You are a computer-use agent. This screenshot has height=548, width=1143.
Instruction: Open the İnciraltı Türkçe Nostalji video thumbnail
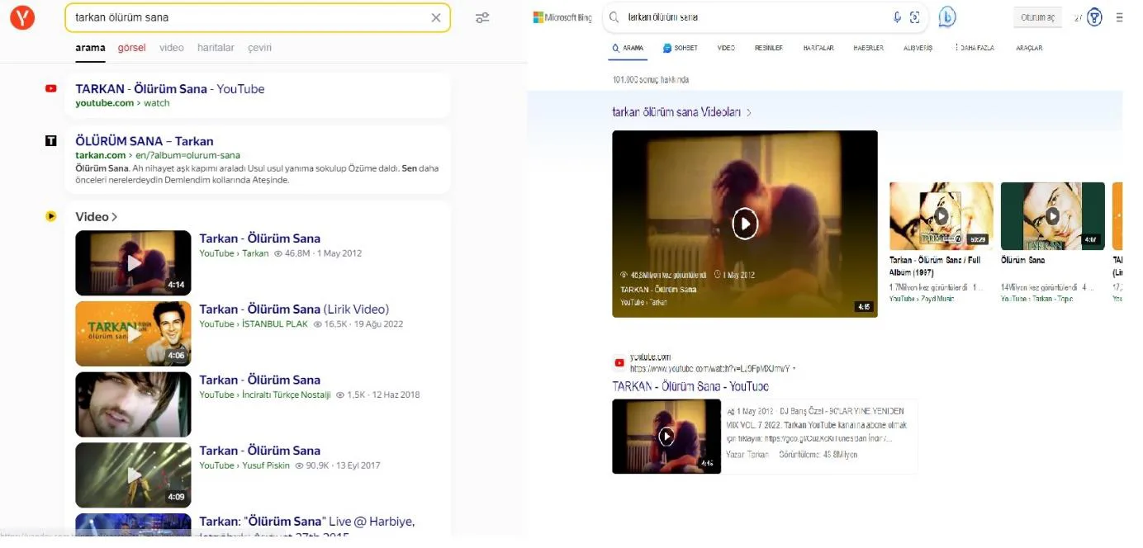[133, 404]
